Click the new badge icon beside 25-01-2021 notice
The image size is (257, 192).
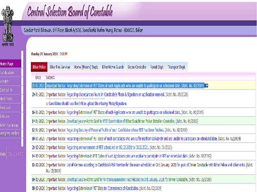(206, 86)
